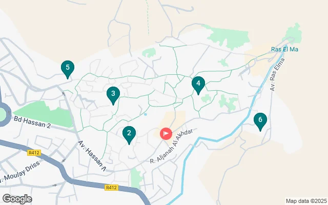This screenshot has width=328, height=205.
Task: Choose map marker number 6
Action: coord(260,121)
